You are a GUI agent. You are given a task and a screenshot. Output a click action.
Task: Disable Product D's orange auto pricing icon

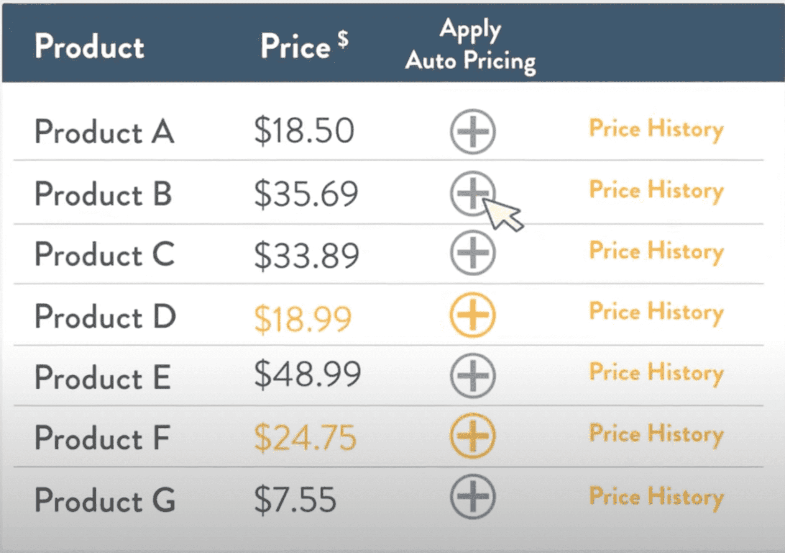[473, 315]
